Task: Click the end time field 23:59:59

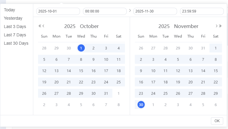Action: [x=202, y=11]
